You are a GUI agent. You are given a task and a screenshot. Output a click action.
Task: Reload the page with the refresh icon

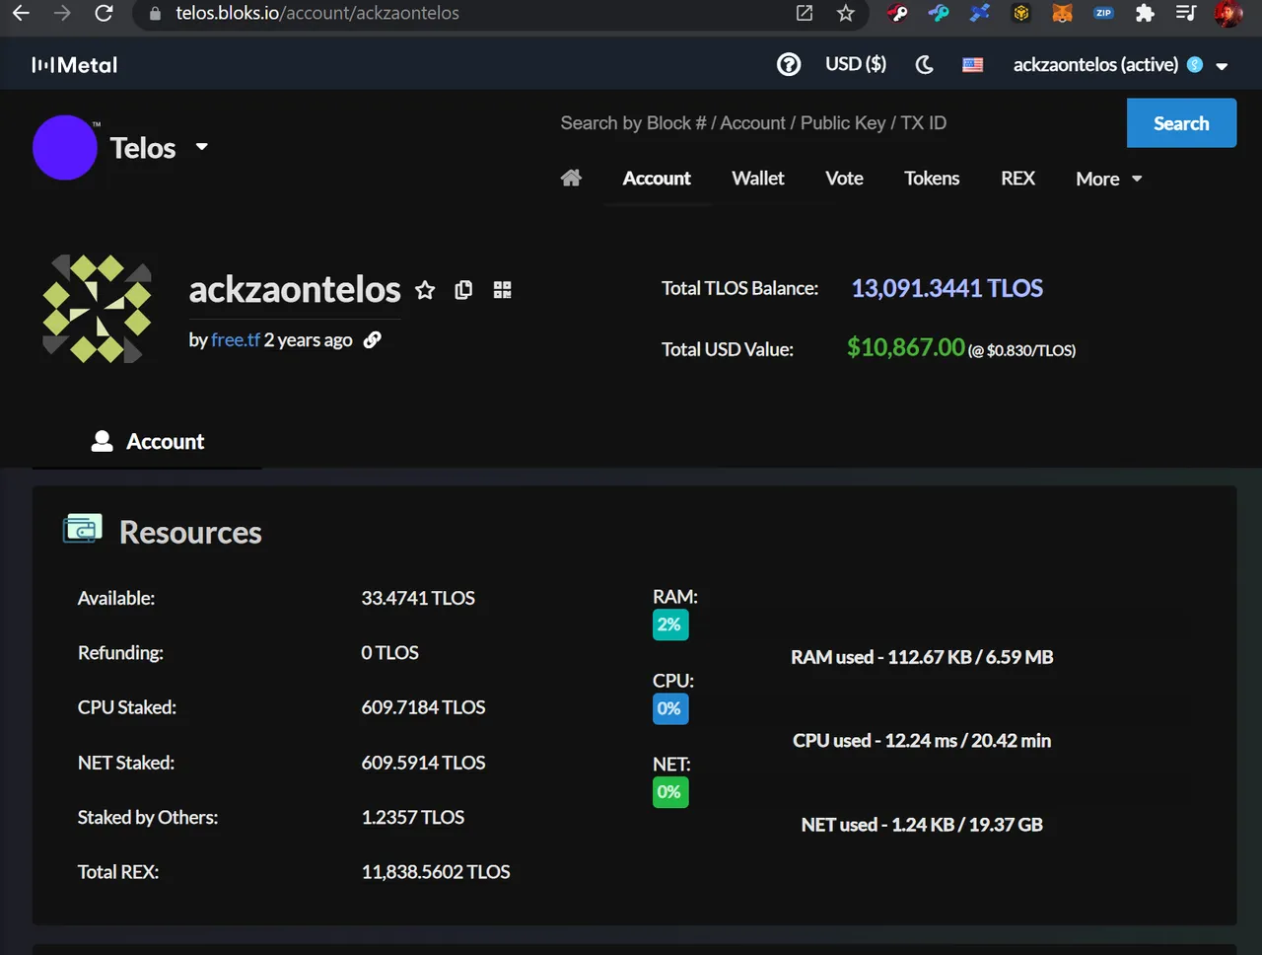104,13
